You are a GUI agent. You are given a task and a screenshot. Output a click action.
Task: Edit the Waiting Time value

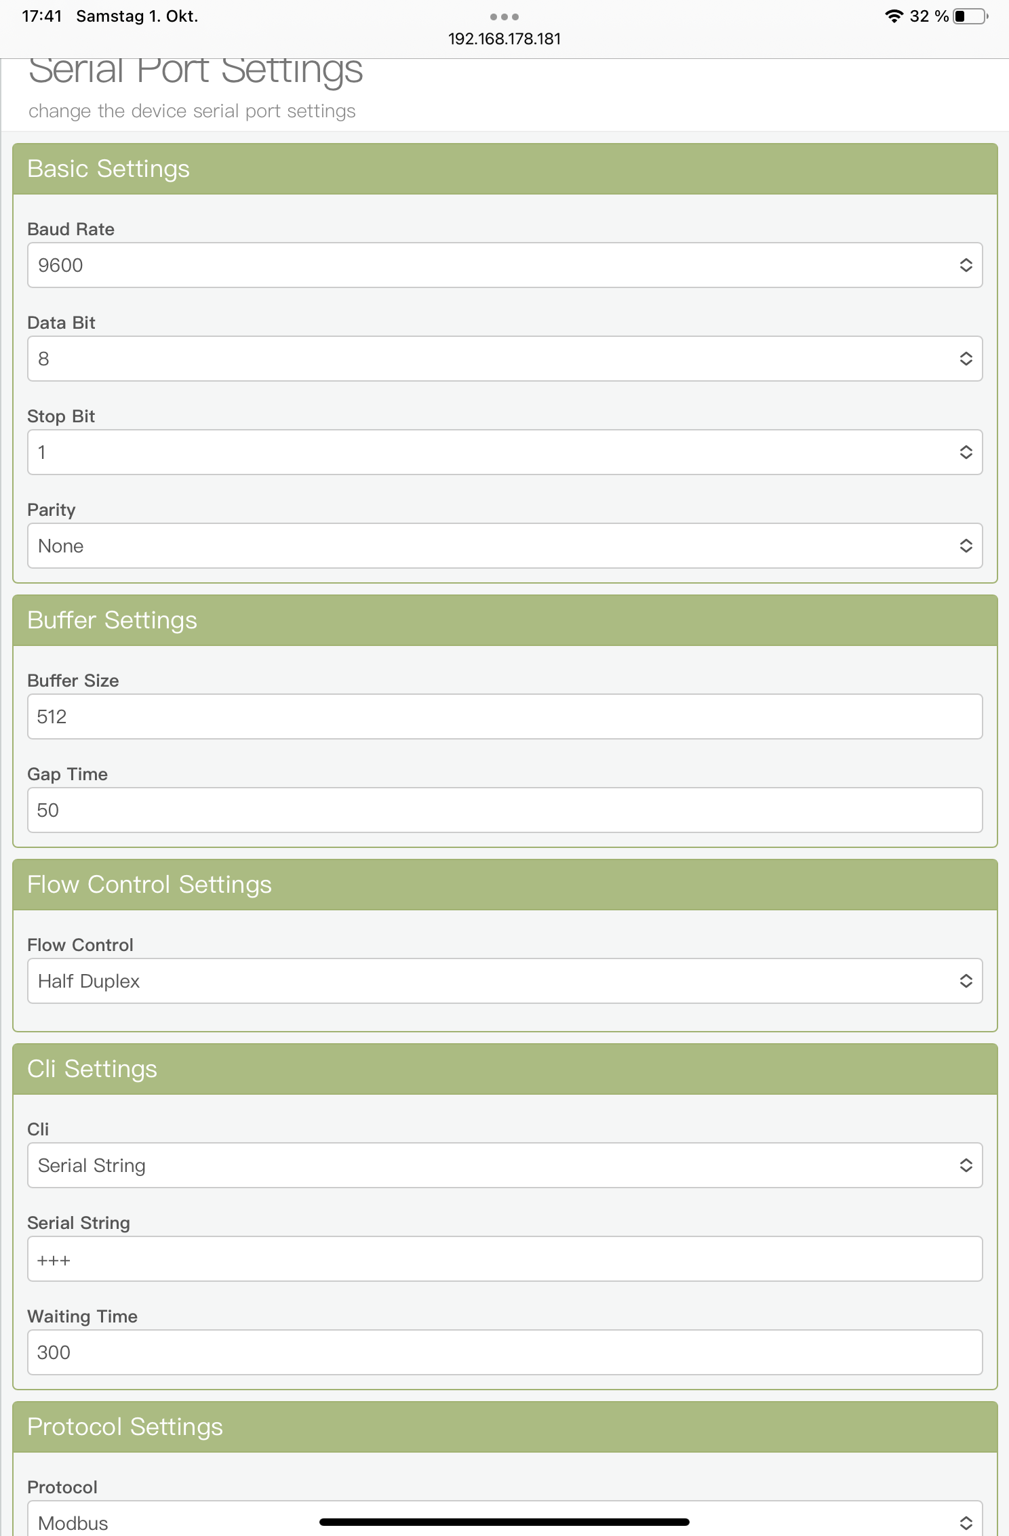(x=504, y=1352)
